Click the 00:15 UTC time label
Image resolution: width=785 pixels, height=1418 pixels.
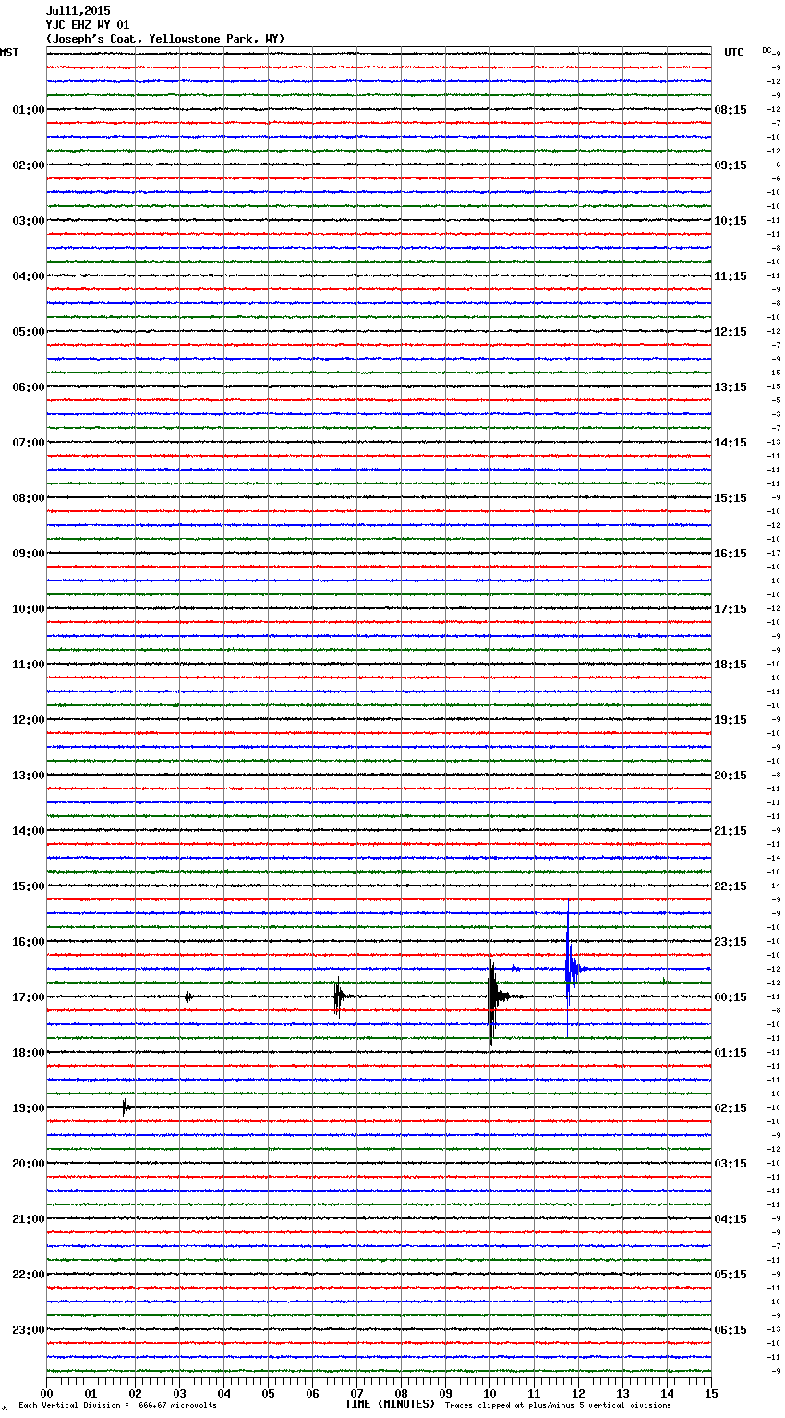tap(731, 997)
